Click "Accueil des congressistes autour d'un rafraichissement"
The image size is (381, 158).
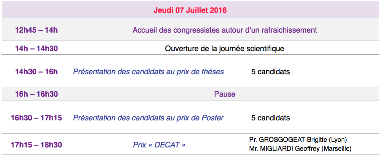tap(225, 30)
